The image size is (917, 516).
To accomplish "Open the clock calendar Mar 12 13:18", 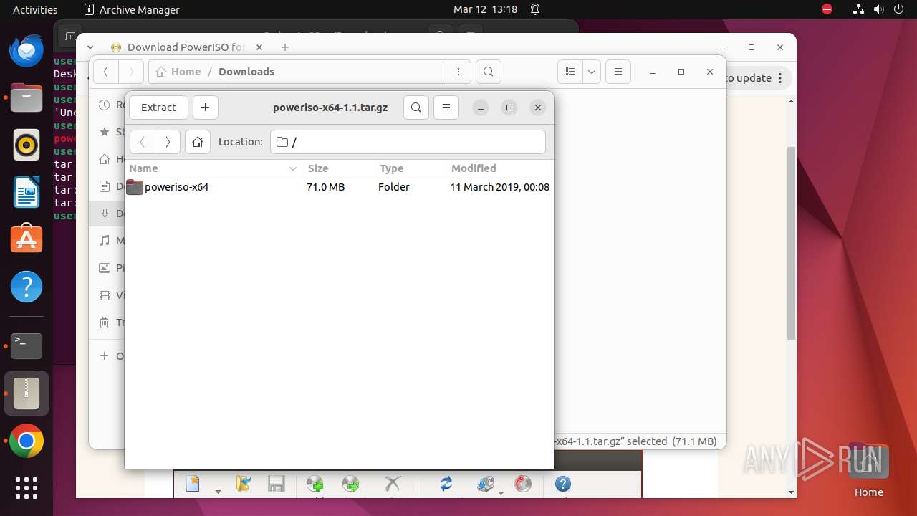I will 485,10.
